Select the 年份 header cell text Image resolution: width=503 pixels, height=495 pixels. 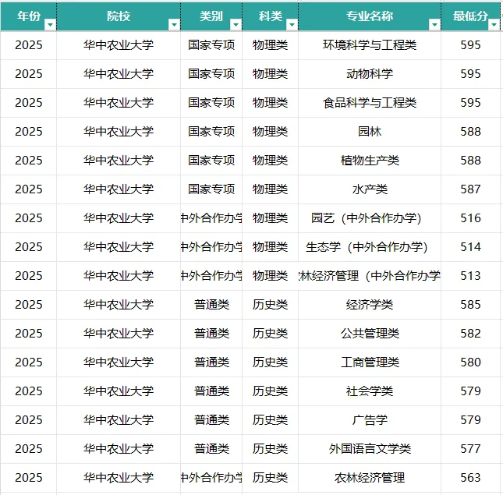tap(29, 16)
